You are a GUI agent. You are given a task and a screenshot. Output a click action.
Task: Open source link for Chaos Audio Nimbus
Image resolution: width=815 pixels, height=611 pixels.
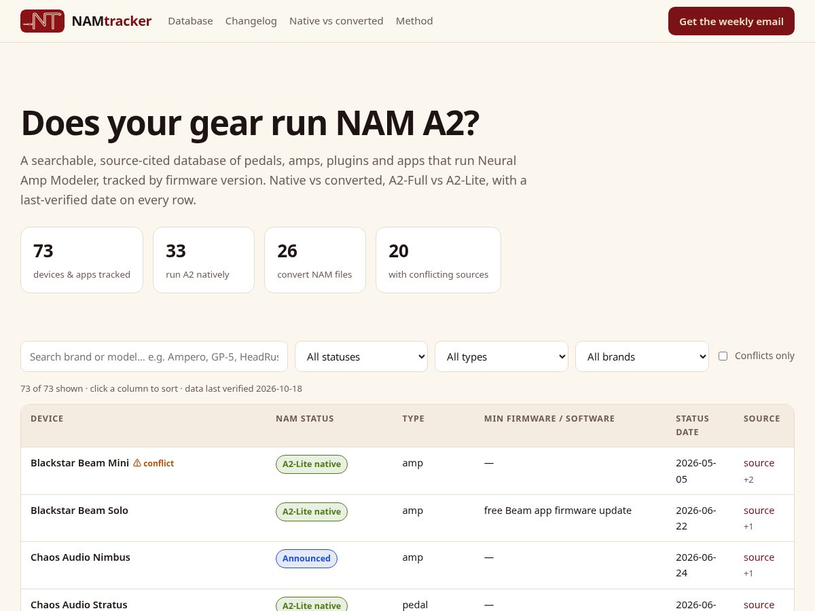pos(759,557)
